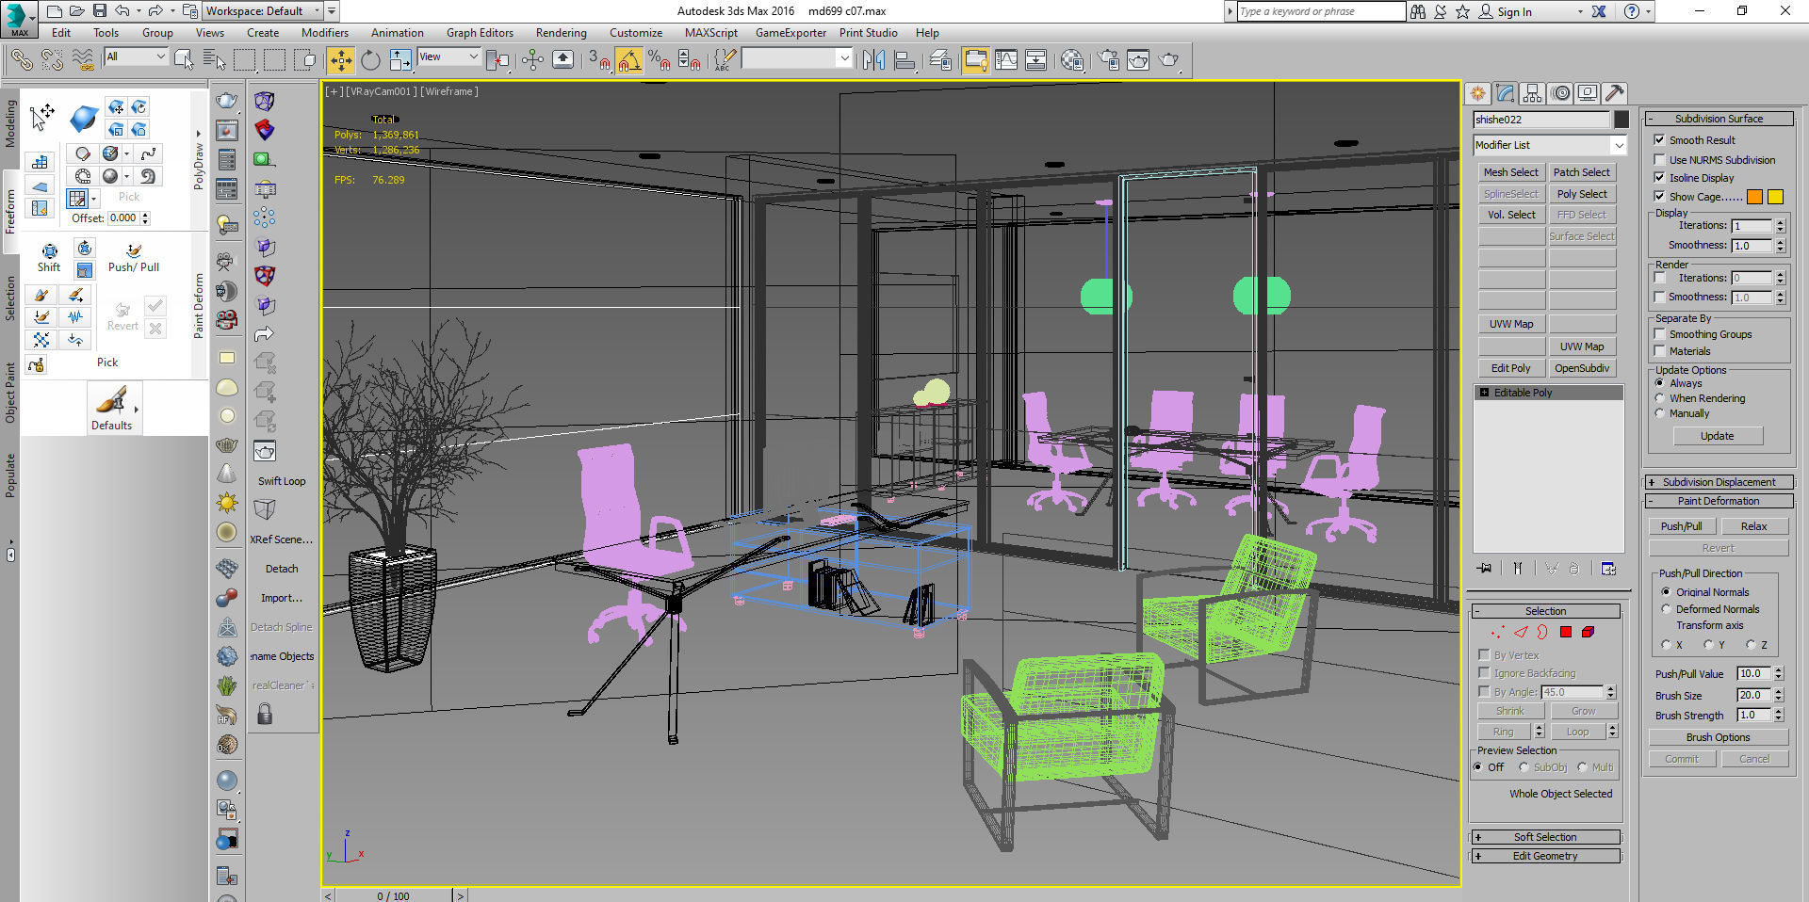Open the Curve Editor icon
The height and width of the screenshot is (902, 1809).
(x=1005, y=60)
